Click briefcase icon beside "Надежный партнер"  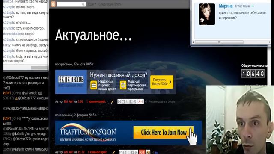click(x=94, y=86)
